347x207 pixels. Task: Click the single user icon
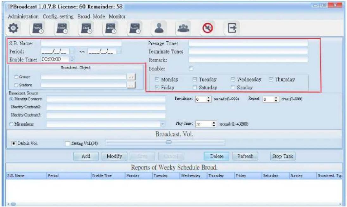(x=159, y=28)
